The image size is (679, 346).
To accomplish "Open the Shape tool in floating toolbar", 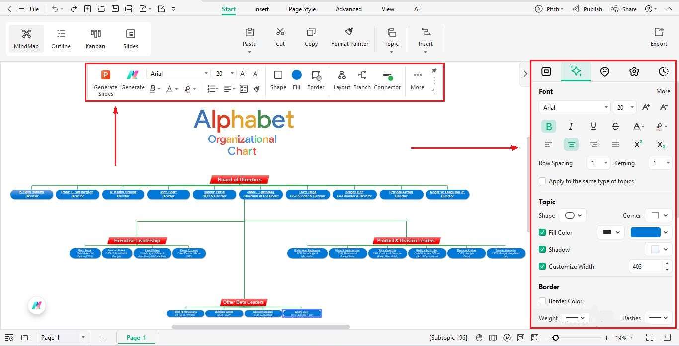I will 278,80.
